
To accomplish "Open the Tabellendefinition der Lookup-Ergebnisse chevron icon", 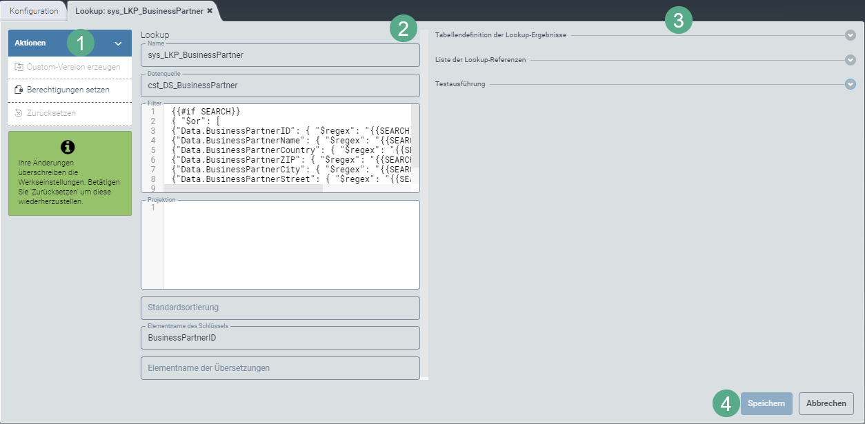I will (851, 34).
